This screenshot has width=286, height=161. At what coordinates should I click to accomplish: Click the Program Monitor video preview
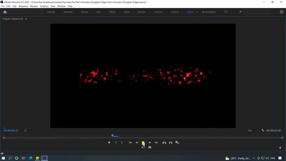tap(143, 76)
